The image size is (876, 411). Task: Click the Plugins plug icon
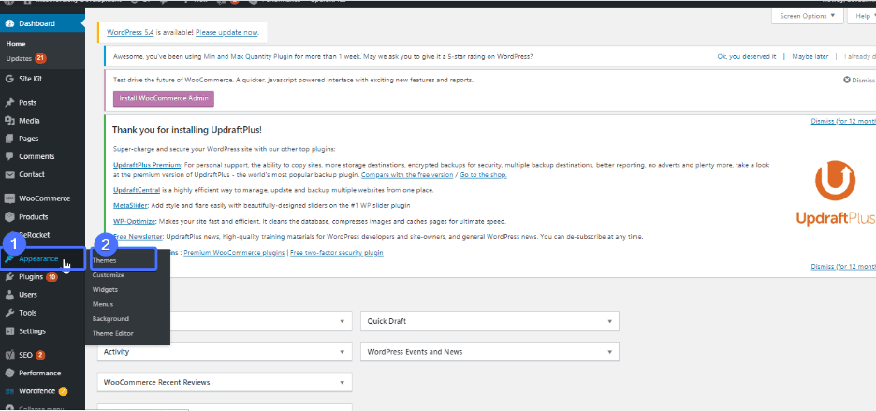click(9, 277)
